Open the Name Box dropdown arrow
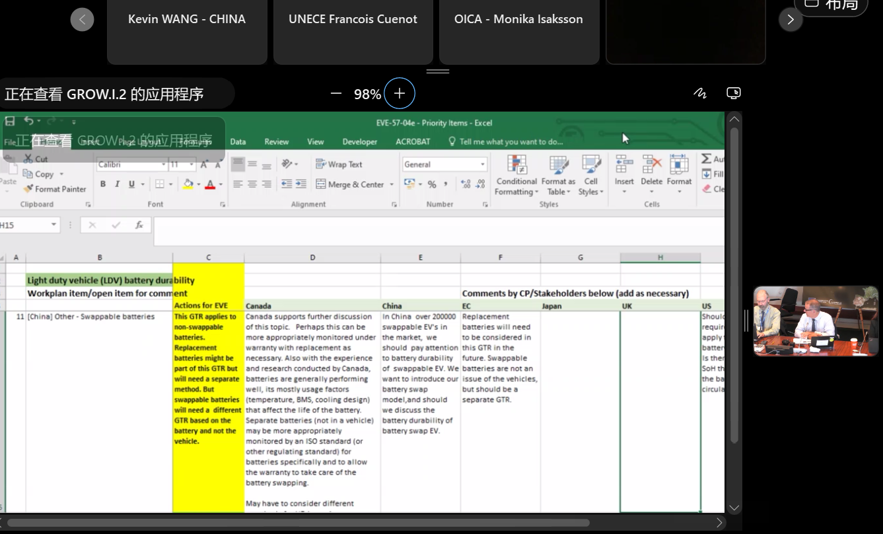The image size is (883, 534). [53, 225]
